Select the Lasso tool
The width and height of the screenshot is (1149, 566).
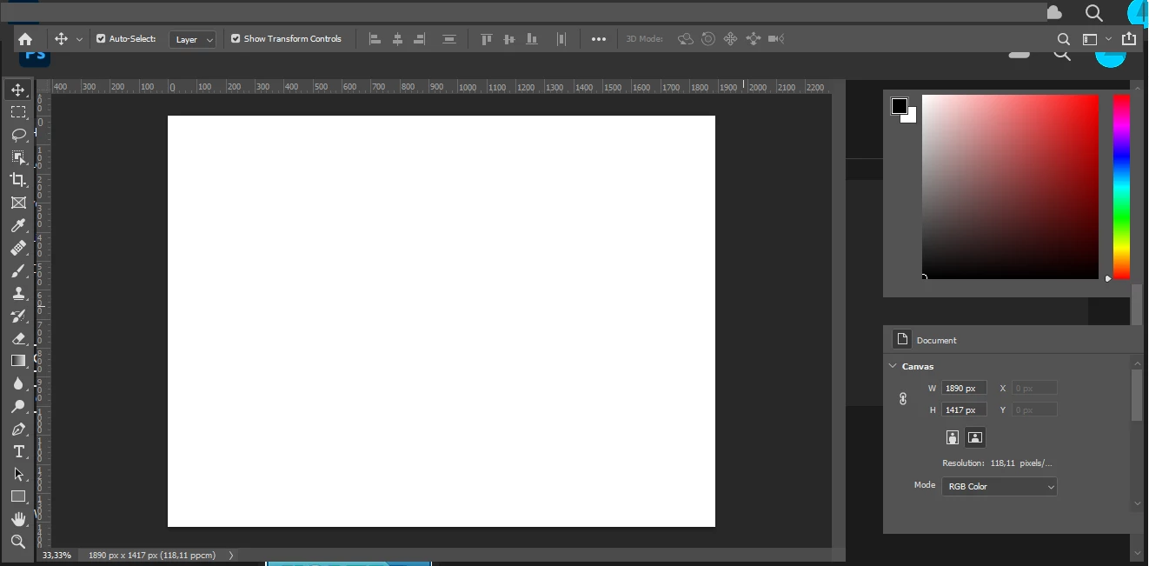[18, 135]
